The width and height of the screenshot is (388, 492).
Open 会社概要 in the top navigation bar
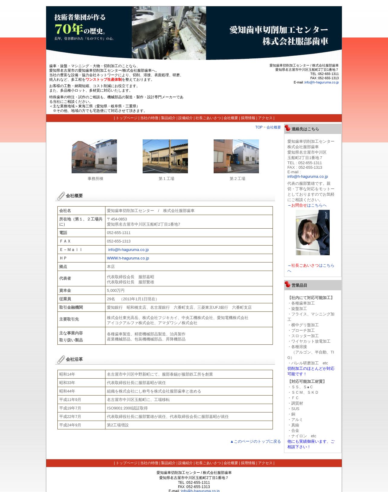point(231,118)
